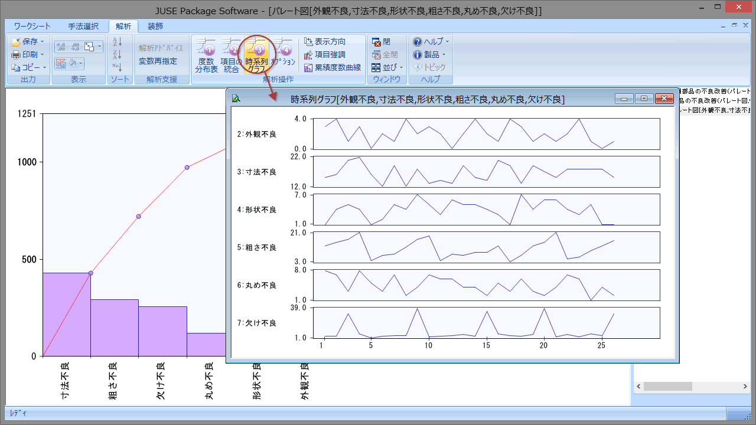Click inner document restore button
The height and width of the screenshot is (425, 756).
pyautogui.click(x=734, y=25)
